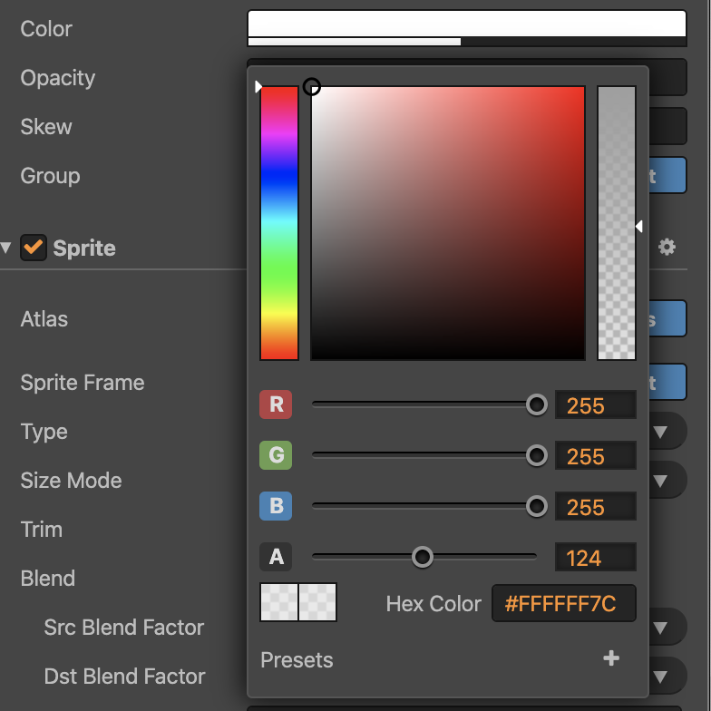The width and height of the screenshot is (711, 711).
Task: Click the Sprite component gear icon
Action: 667,247
